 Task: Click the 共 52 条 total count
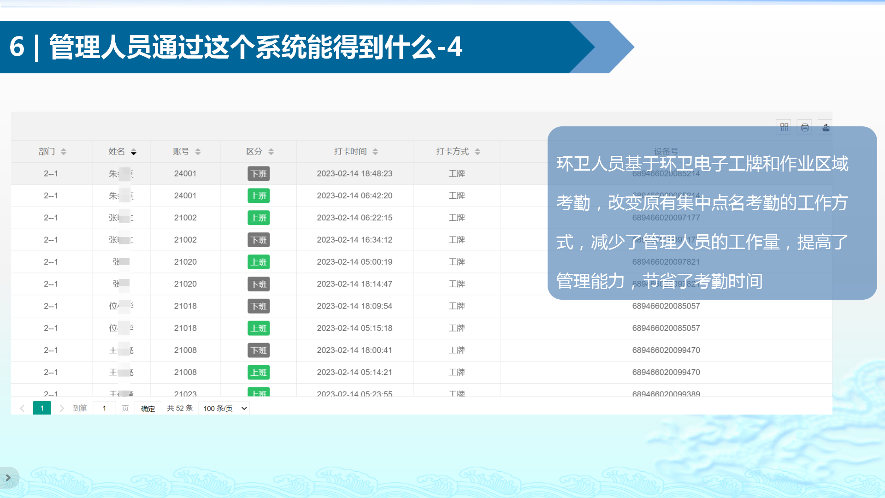coord(180,408)
